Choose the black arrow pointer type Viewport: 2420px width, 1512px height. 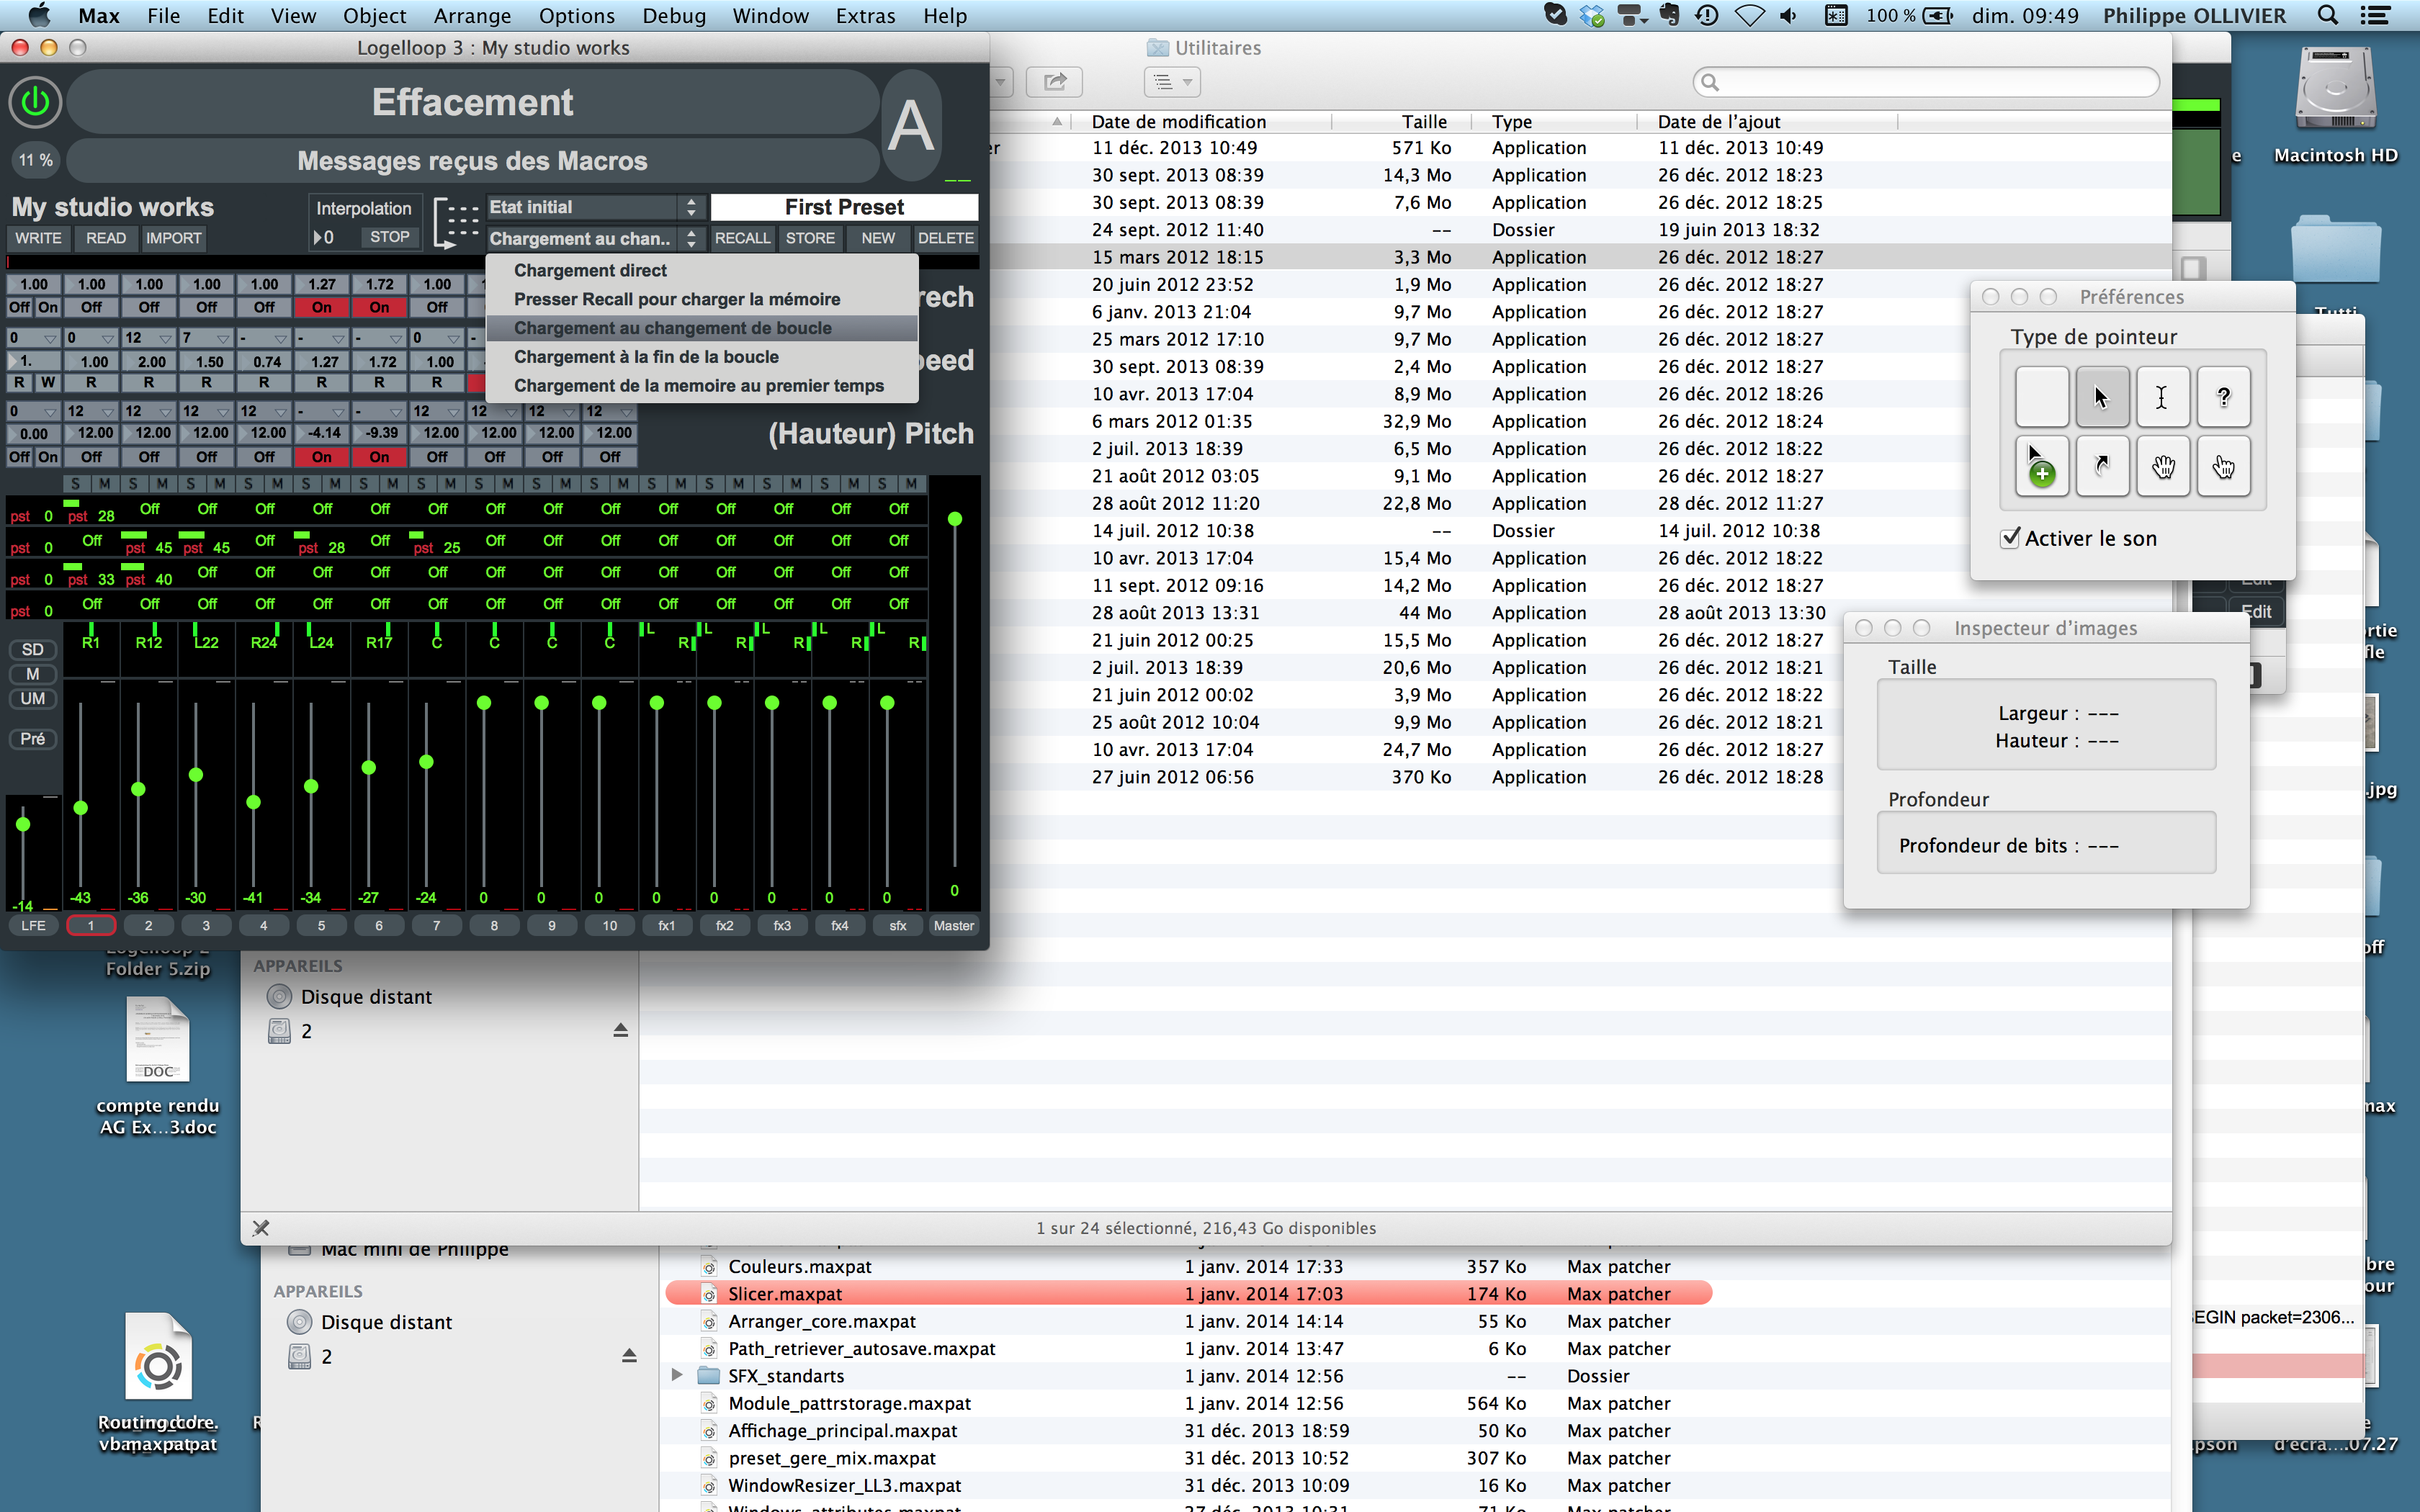tap(2102, 397)
